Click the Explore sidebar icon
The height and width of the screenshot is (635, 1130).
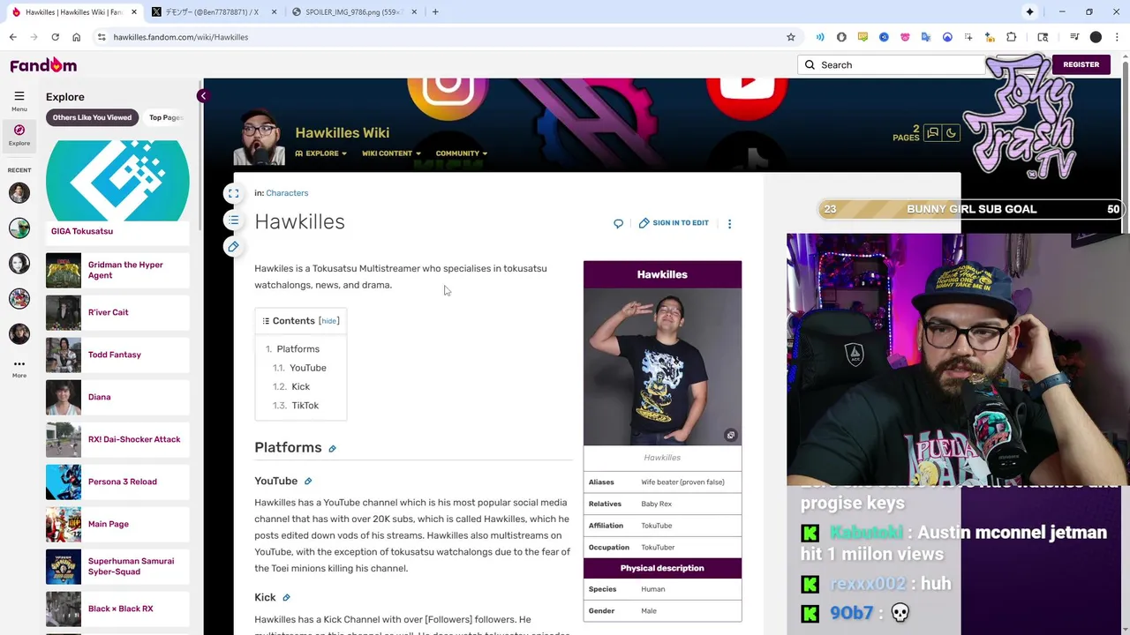click(19, 135)
